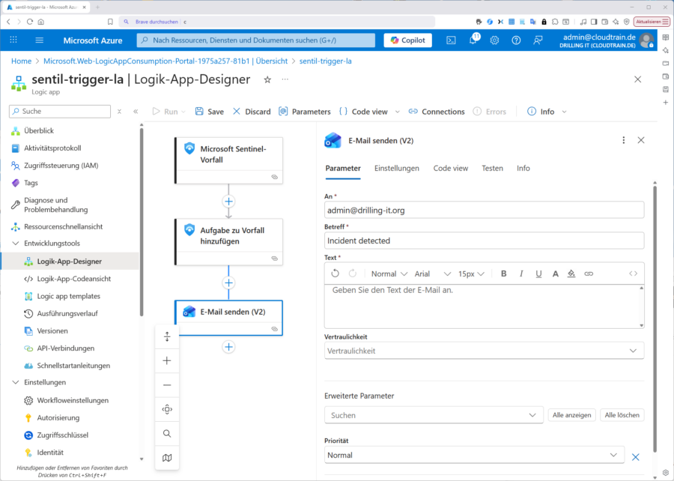This screenshot has height=481, width=674.
Task: Zoom out on the workflow canvas
Action: pyautogui.click(x=167, y=384)
